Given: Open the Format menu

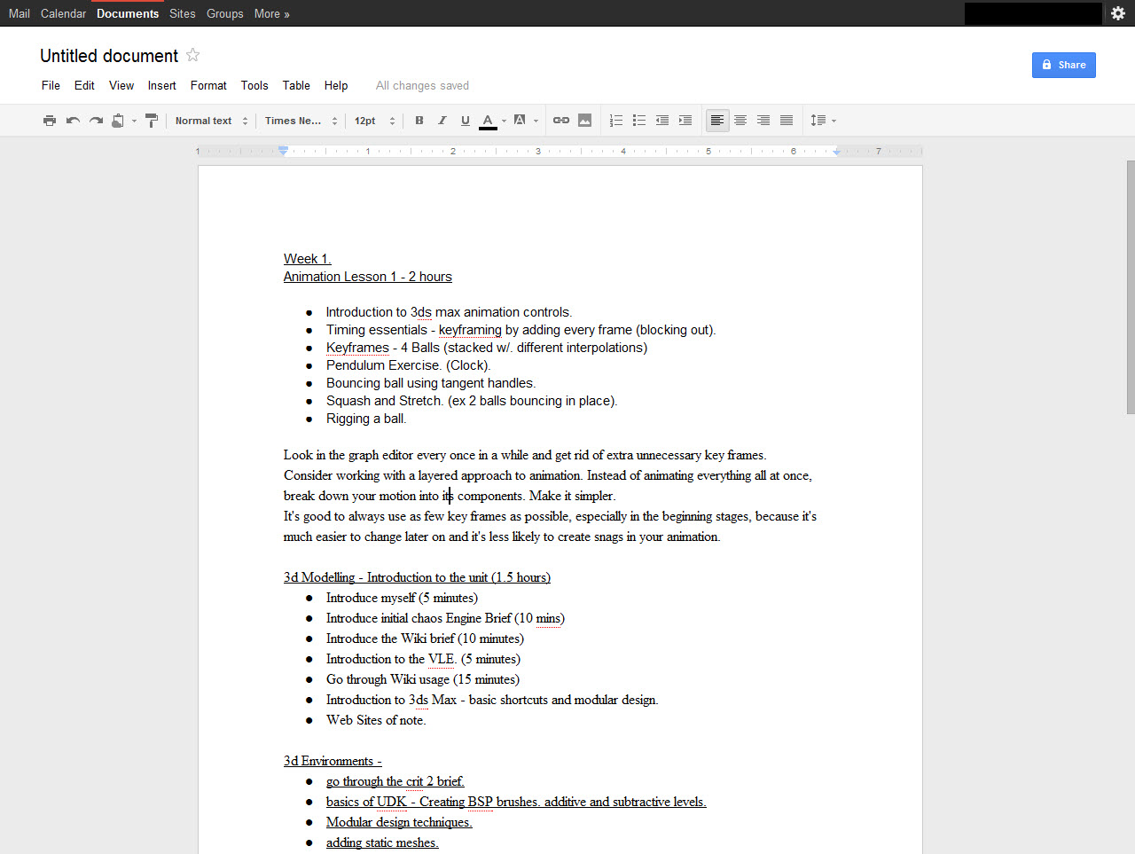Looking at the screenshot, I should click(x=208, y=85).
